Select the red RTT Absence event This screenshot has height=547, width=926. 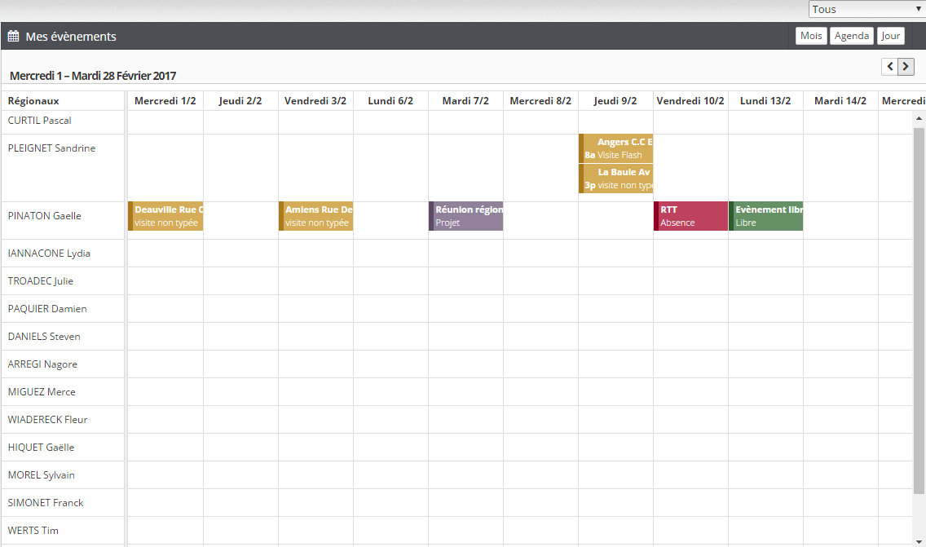pyautogui.click(x=691, y=216)
